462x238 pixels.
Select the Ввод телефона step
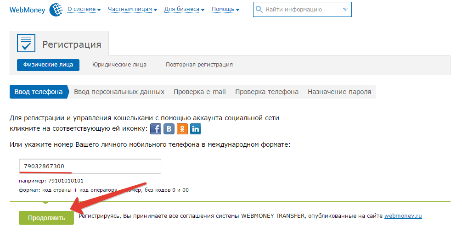pyautogui.click(x=39, y=92)
